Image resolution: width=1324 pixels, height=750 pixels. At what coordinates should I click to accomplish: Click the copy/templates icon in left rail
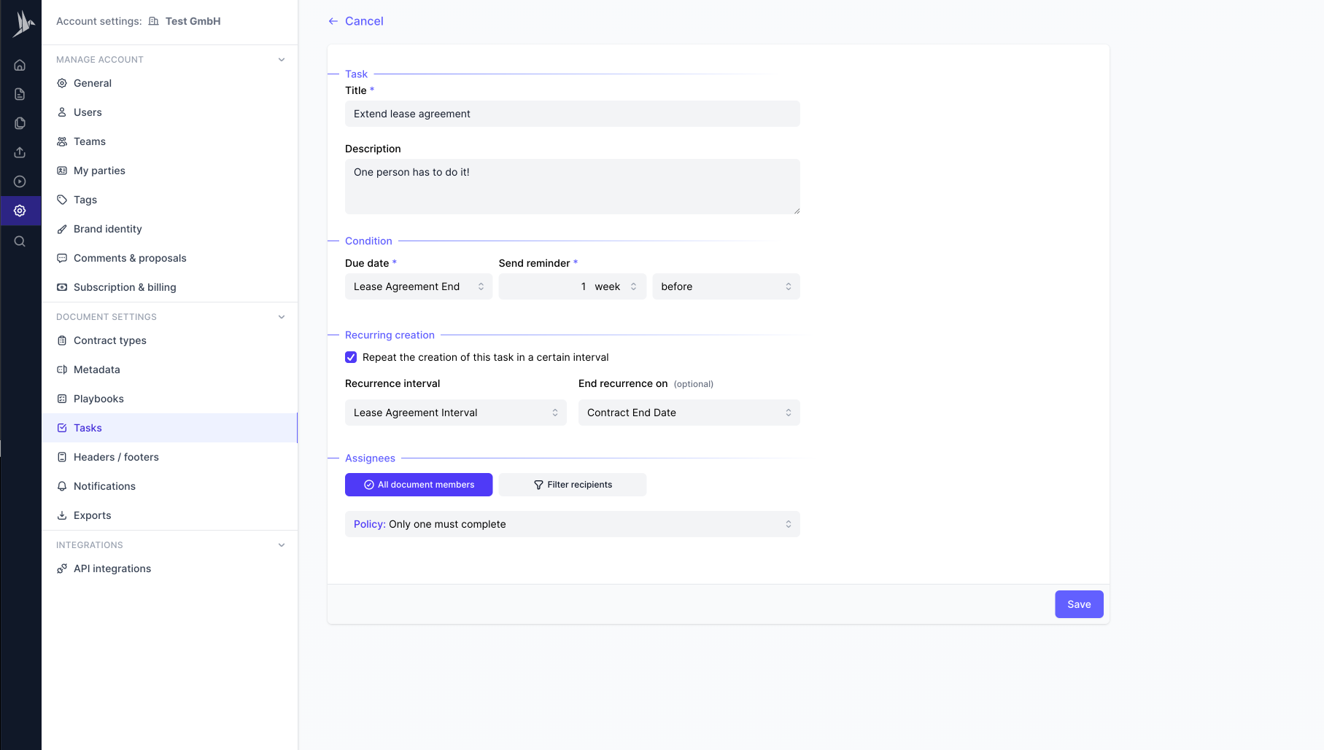(x=20, y=123)
